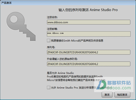Focus the original serial number upgrade field
136x100 pixels.
click(89, 64)
